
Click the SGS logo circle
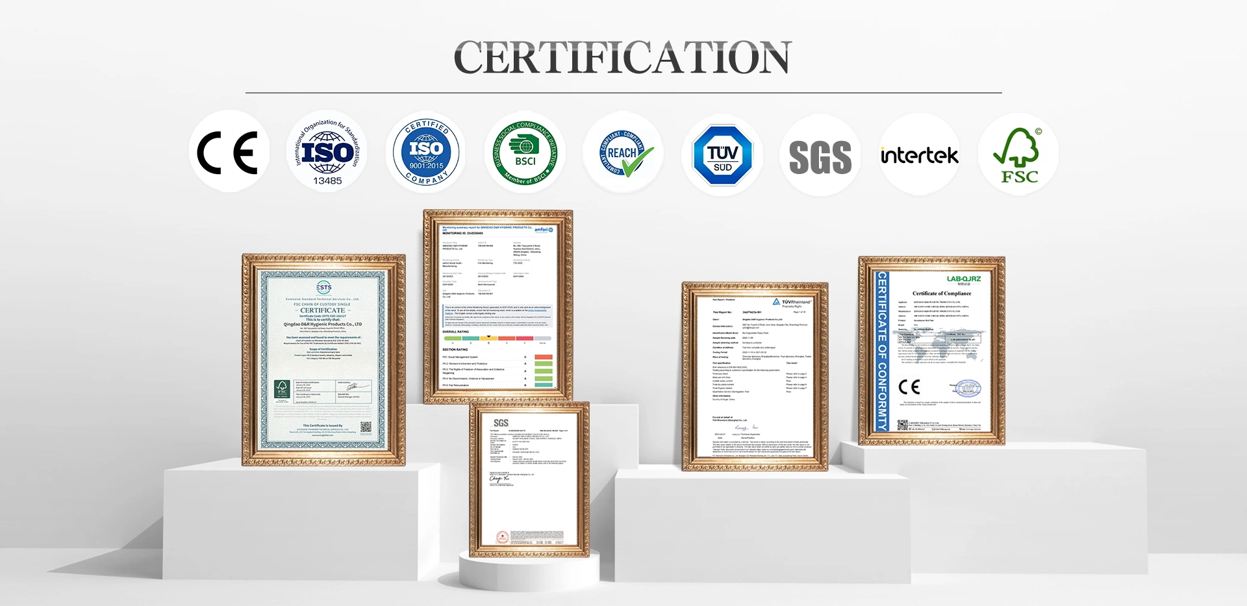(820, 156)
